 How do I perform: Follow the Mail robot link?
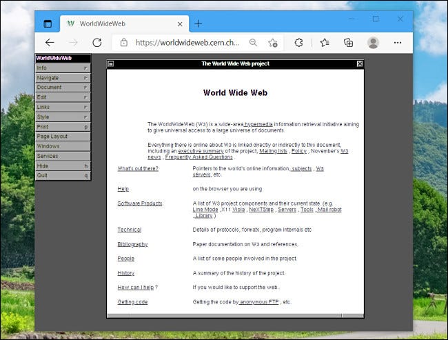tap(329, 210)
